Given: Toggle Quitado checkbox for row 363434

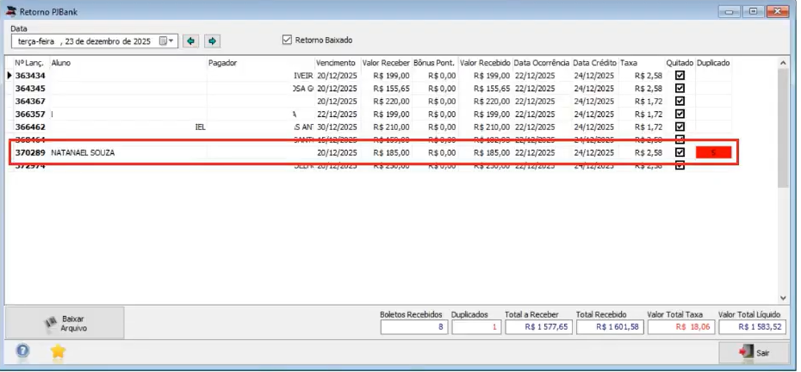Looking at the screenshot, I should (680, 76).
